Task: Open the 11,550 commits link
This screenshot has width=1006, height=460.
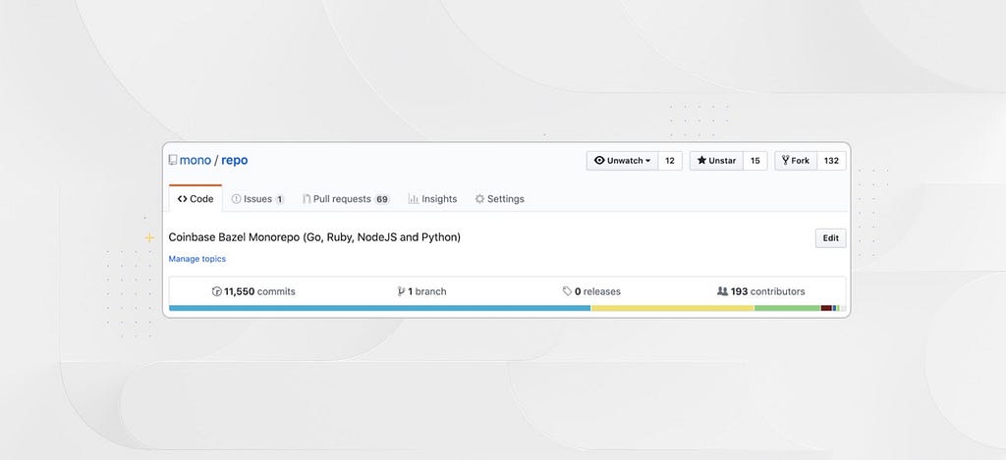Action: point(253,291)
